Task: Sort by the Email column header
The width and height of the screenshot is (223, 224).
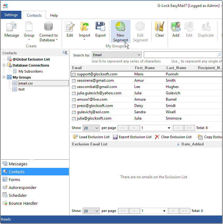Action: point(102,68)
